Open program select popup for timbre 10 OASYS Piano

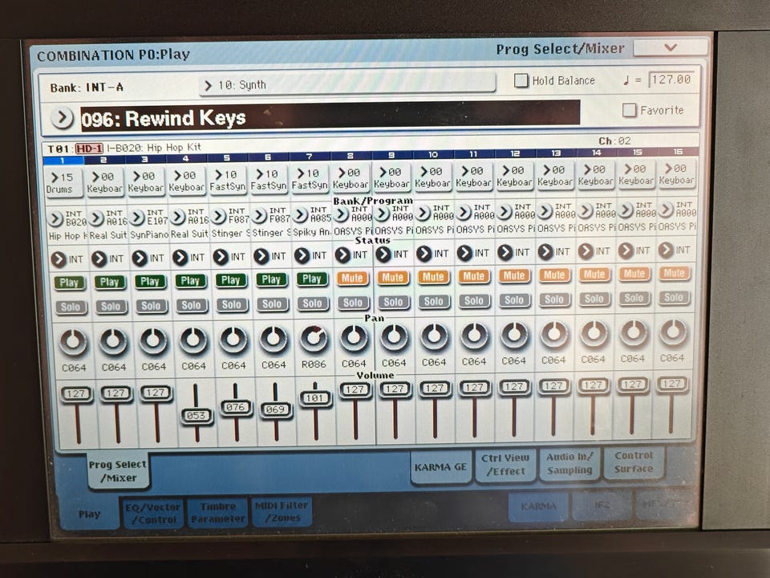point(423,213)
